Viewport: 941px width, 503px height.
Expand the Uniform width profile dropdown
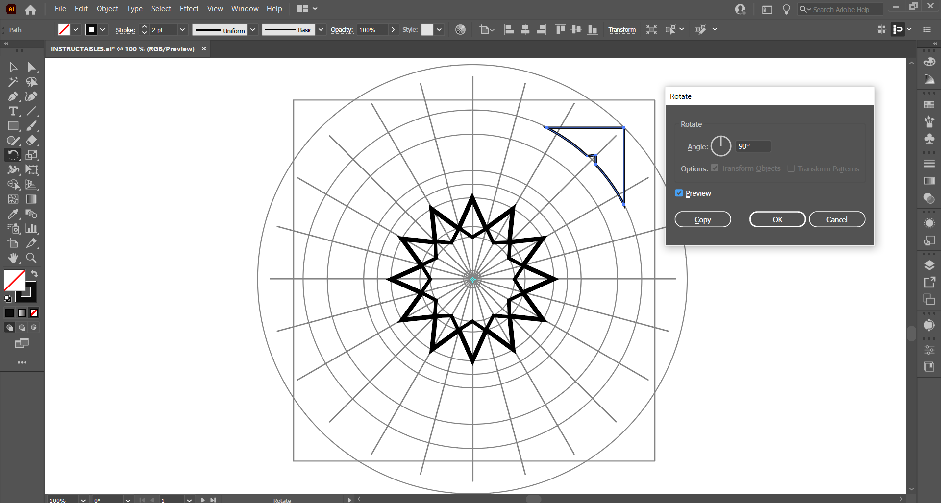(253, 30)
